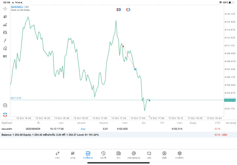This screenshot has height=165, width=237.
Task: Tap the blue-red square icon above chart
Action: click(118, 10)
